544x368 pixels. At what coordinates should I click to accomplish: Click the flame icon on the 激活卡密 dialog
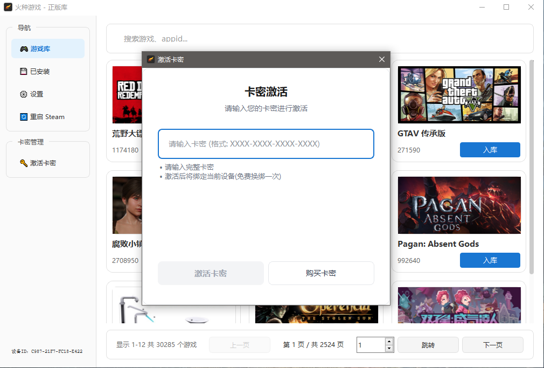(x=150, y=59)
